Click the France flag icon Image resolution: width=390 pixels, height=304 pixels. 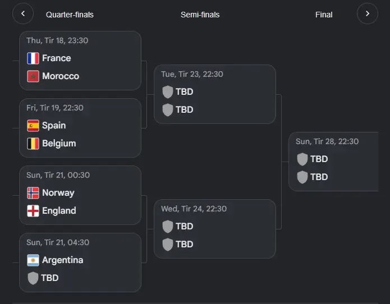point(33,58)
